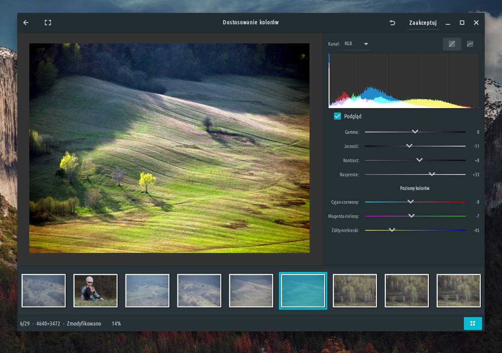502x353 pixels.
Task: Click the 6/29 image counter
Action: [x=25, y=324]
